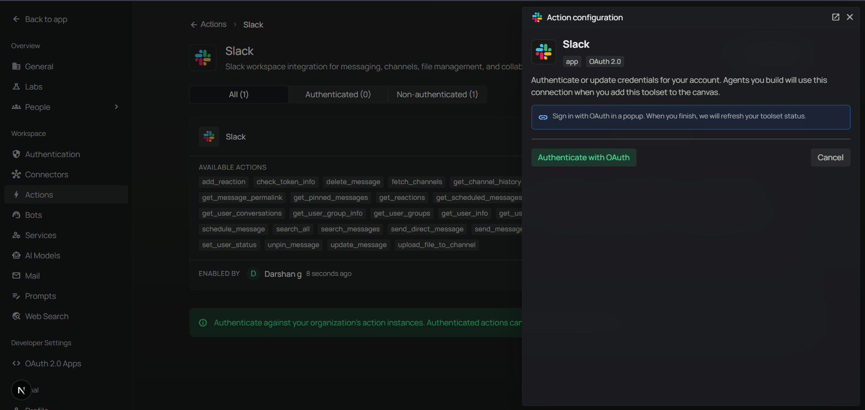Click the OAuth 2.0 Apps code icon
The image size is (865, 410).
(16, 363)
